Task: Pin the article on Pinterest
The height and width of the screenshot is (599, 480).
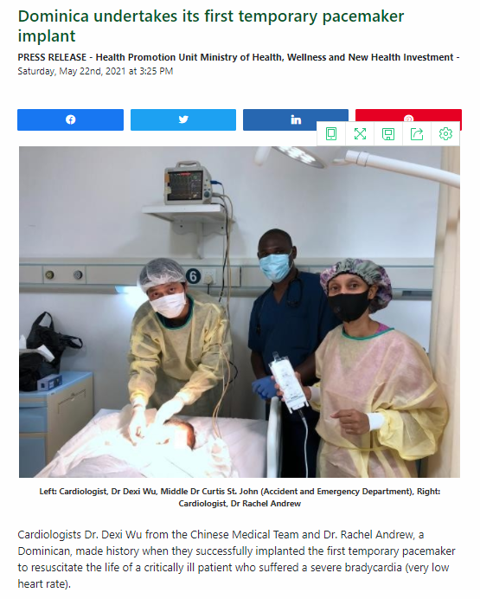Action: coord(408,116)
